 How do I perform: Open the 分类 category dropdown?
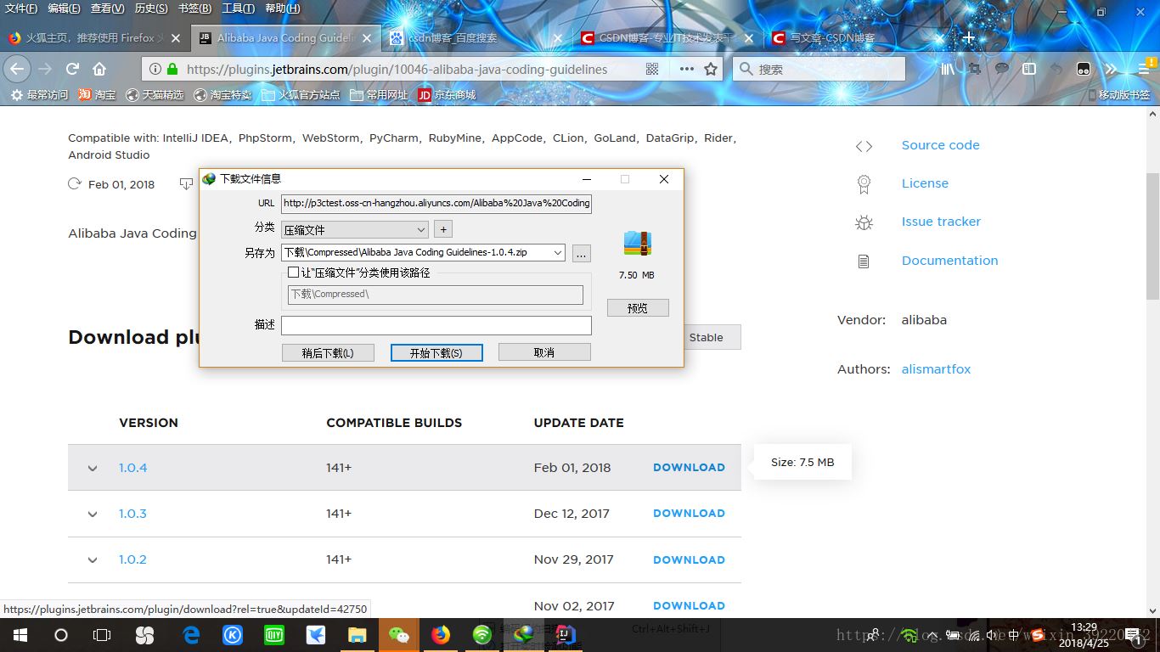pos(355,229)
